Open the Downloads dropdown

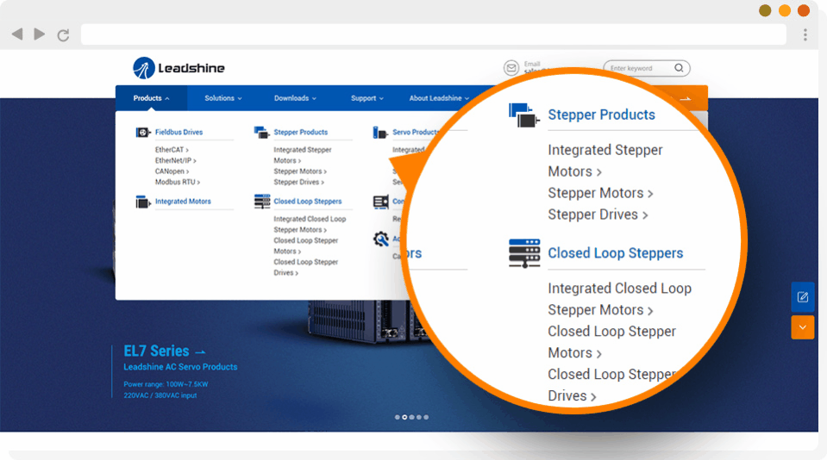[295, 98]
